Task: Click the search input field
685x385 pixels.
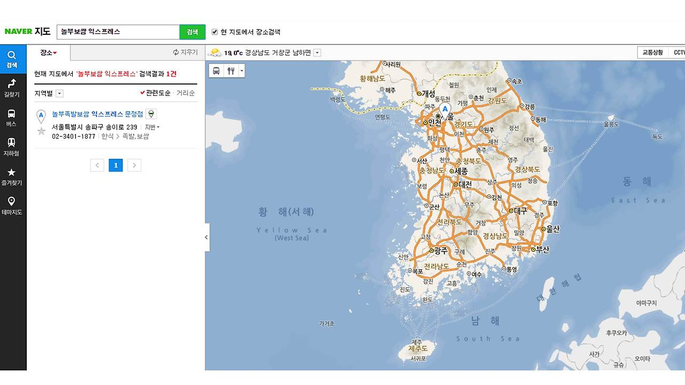Action: (x=118, y=32)
